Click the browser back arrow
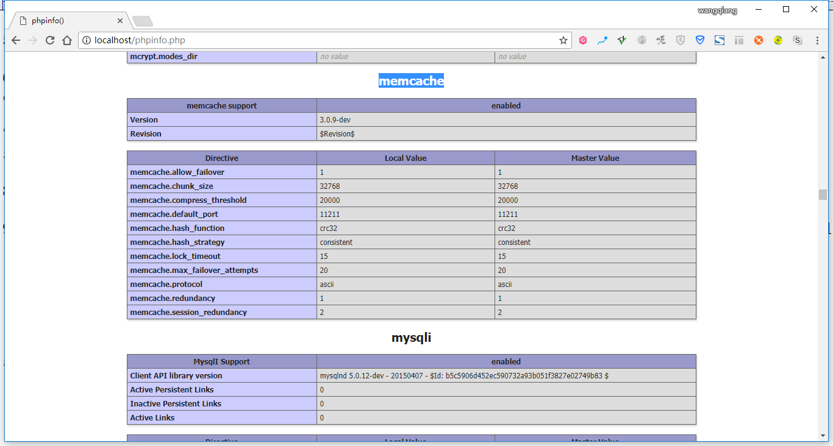This screenshot has height=446, width=833. pyautogui.click(x=16, y=40)
